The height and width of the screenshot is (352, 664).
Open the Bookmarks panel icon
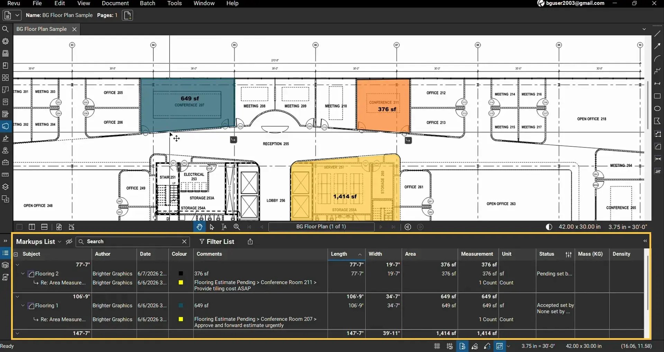(x=5, y=65)
